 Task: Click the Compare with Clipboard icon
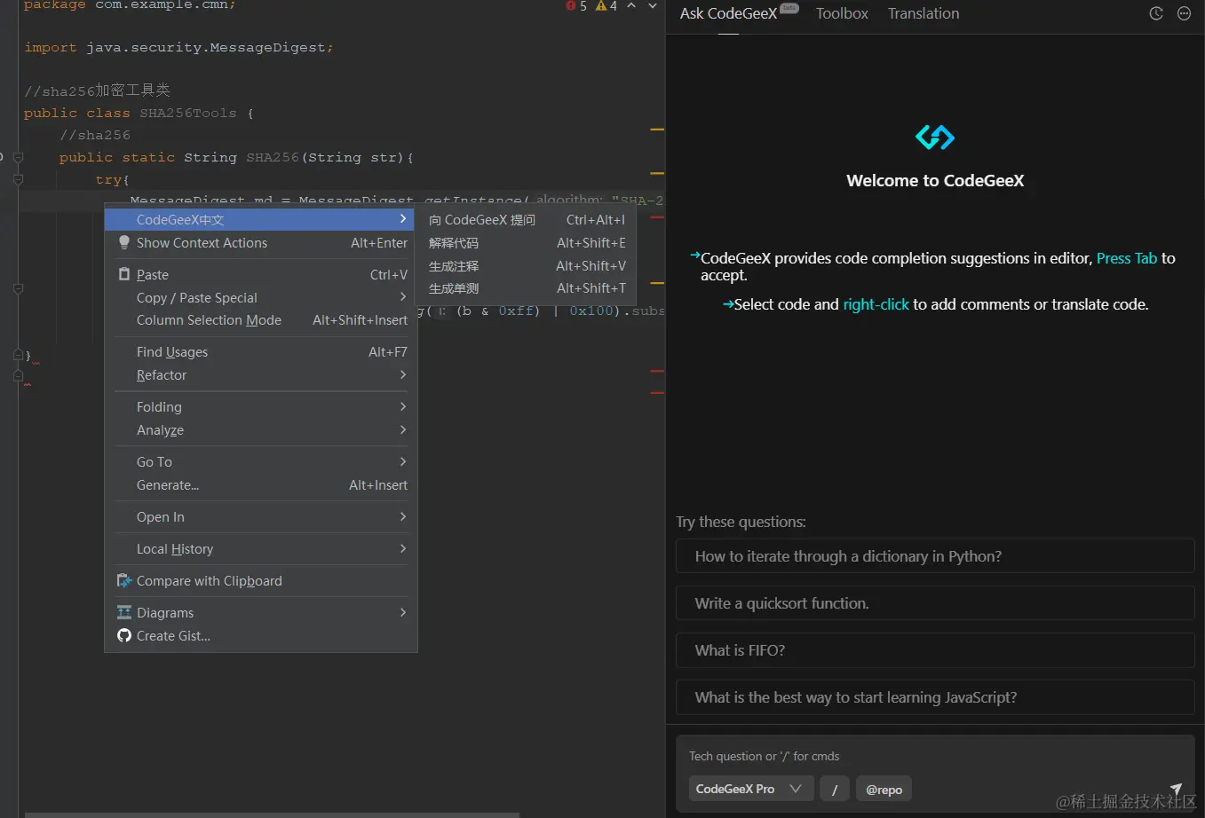(x=124, y=580)
